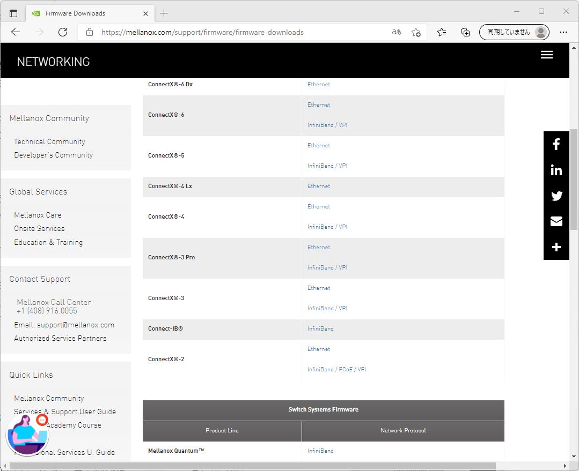
Task: Open the tab actions menu icon
Action: point(13,13)
